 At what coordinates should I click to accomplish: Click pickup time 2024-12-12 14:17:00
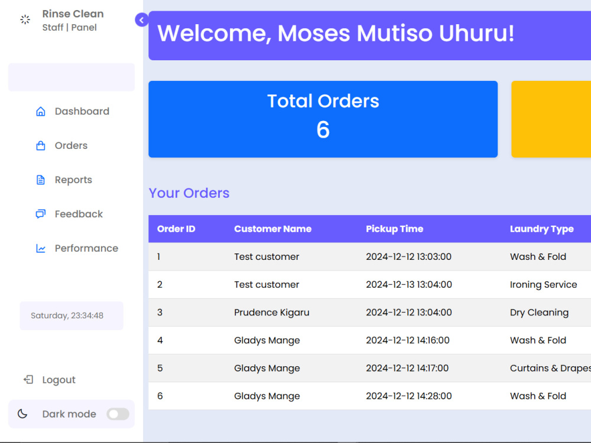click(407, 369)
